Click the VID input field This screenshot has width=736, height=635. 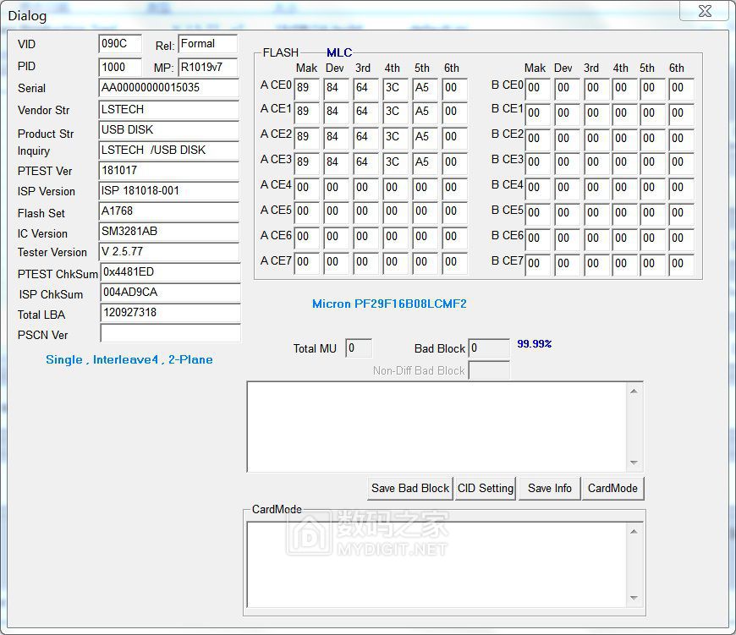point(119,44)
